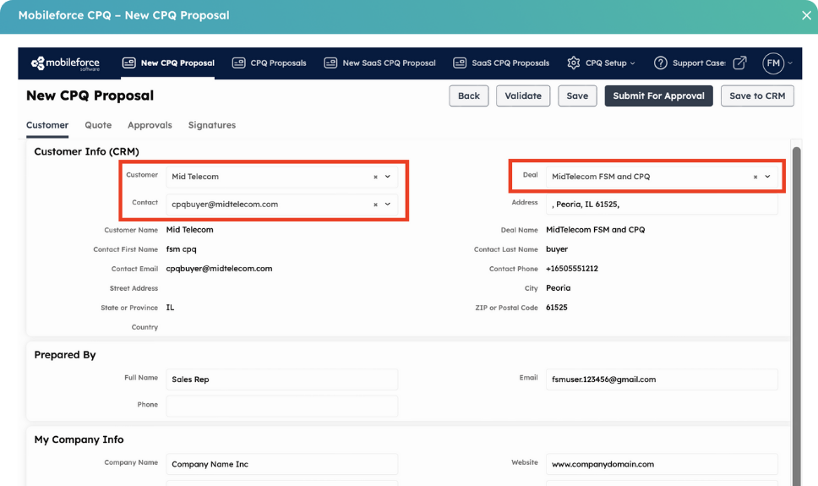Click the Customer Name value Mid Telecom
This screenshot has height=486, width=818.
click(189, 230)
